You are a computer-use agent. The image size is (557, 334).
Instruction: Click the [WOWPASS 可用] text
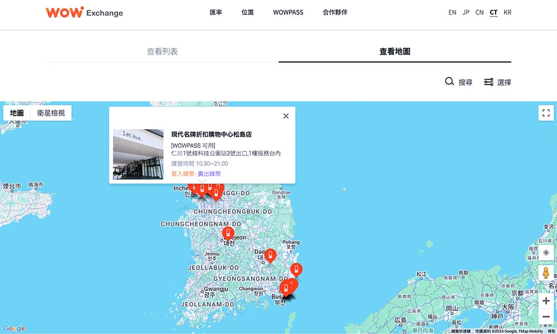(193, 145)
